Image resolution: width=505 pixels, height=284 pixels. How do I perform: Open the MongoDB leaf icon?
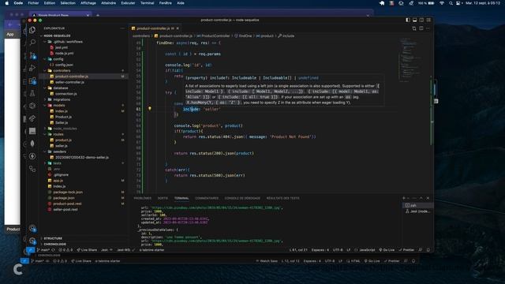click(x=32, y=144)
